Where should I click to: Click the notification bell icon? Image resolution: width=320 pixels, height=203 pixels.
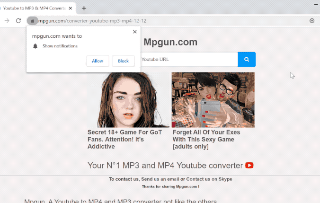pyautogui.click(x=35, y=46)
